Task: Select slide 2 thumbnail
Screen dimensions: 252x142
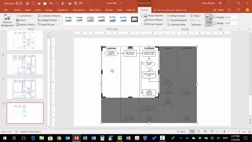Action: point(25,64)
